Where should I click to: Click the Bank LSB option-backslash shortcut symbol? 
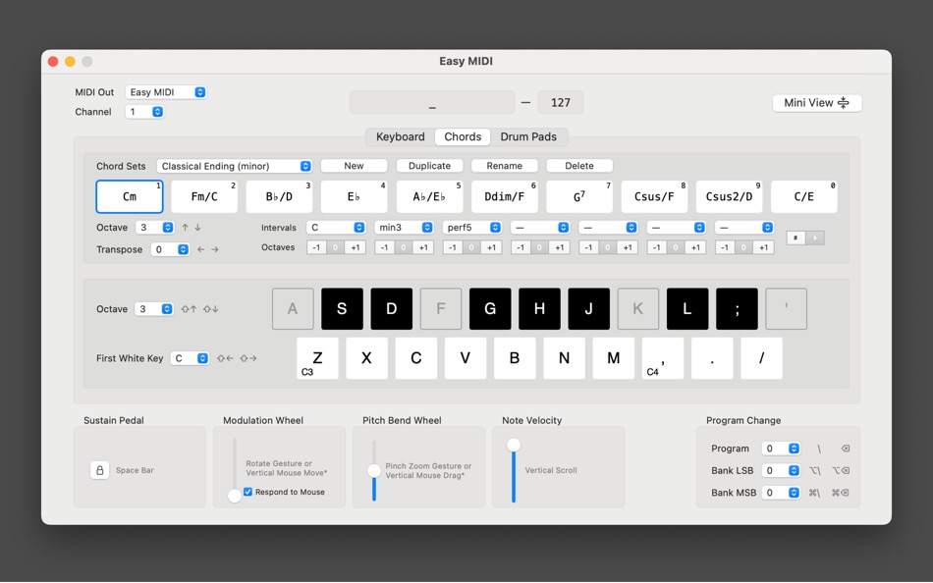click(x=814, y=470)
